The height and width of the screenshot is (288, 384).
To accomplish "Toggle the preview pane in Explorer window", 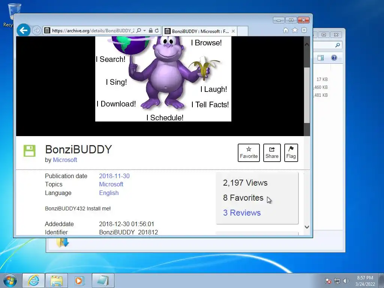I will coord(321,58).
